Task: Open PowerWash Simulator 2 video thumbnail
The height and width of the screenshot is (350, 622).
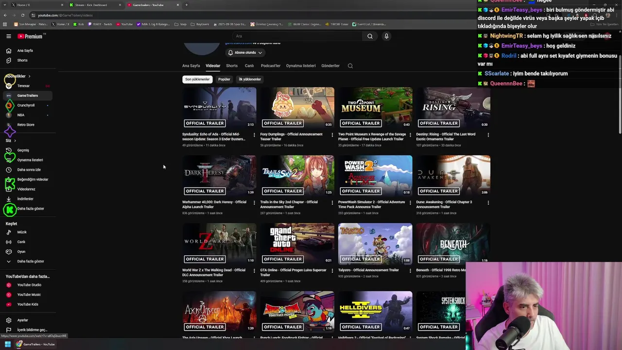Action: coord(375,175)
